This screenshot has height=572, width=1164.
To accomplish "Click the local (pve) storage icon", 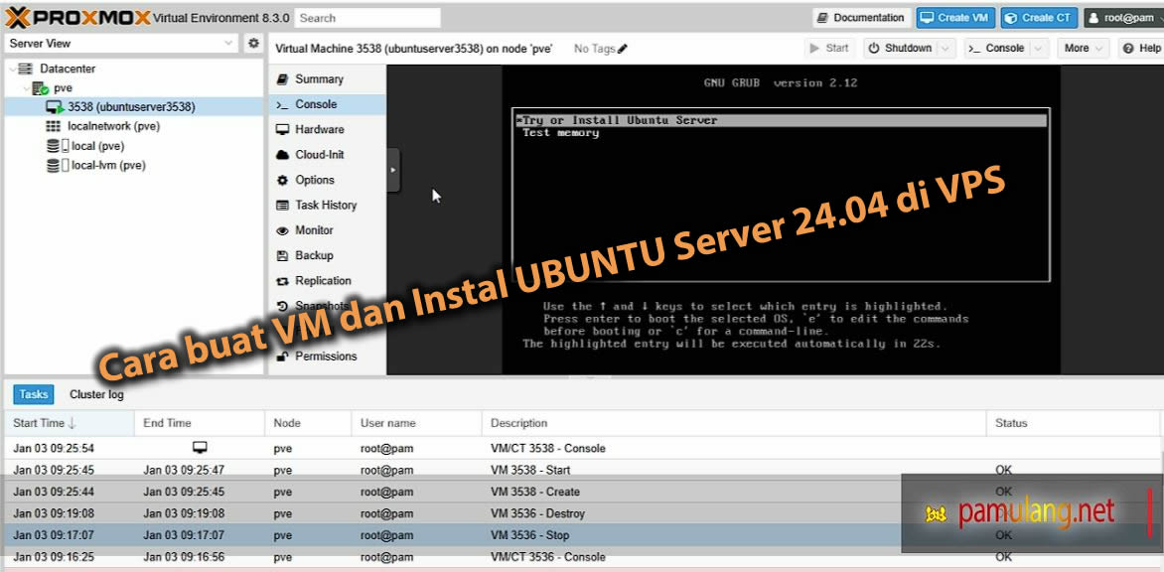I will pos(58,145).
